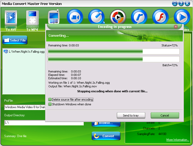Select the To MP4 iPod icon
This screenshot has height=146, width=193.
(32, 18)
